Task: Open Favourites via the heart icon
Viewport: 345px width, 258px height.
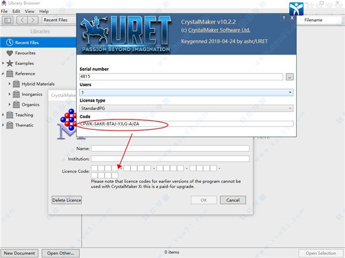Action: tap(10, 53)
